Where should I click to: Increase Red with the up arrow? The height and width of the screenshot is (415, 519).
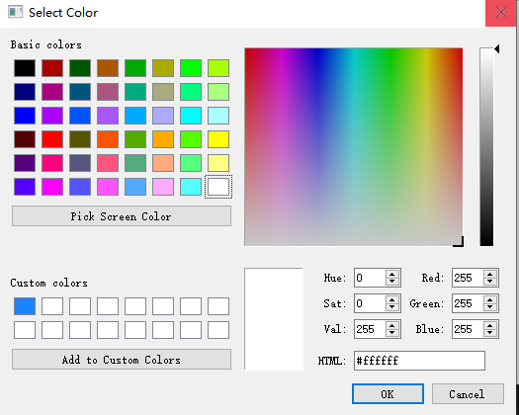tap(490, 274)
